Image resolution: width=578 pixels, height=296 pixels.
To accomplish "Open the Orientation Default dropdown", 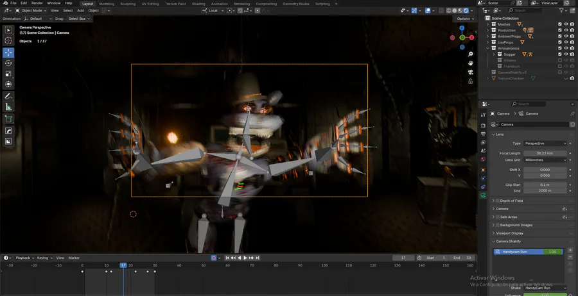I will point(39,19).
